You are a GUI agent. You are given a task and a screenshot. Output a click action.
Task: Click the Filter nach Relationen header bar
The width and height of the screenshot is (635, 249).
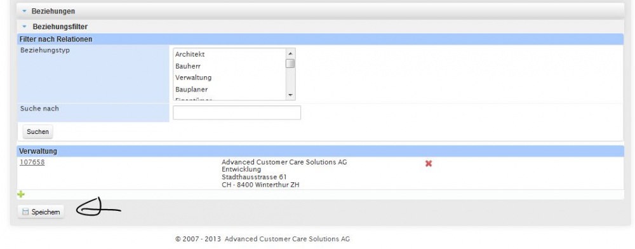point(320,39)
